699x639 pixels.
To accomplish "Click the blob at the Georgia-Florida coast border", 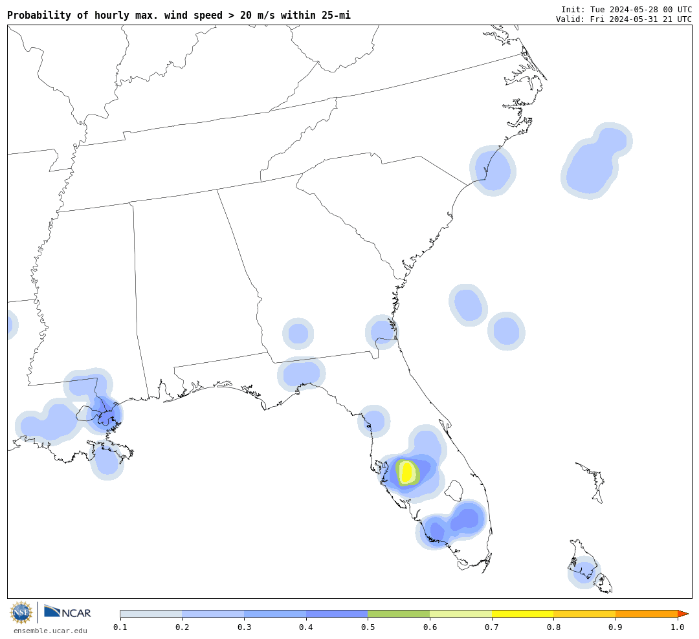I will tap(382, 332).
